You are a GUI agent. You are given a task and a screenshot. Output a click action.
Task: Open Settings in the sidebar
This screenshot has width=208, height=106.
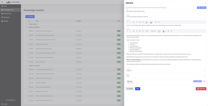[x=11, y=21]
